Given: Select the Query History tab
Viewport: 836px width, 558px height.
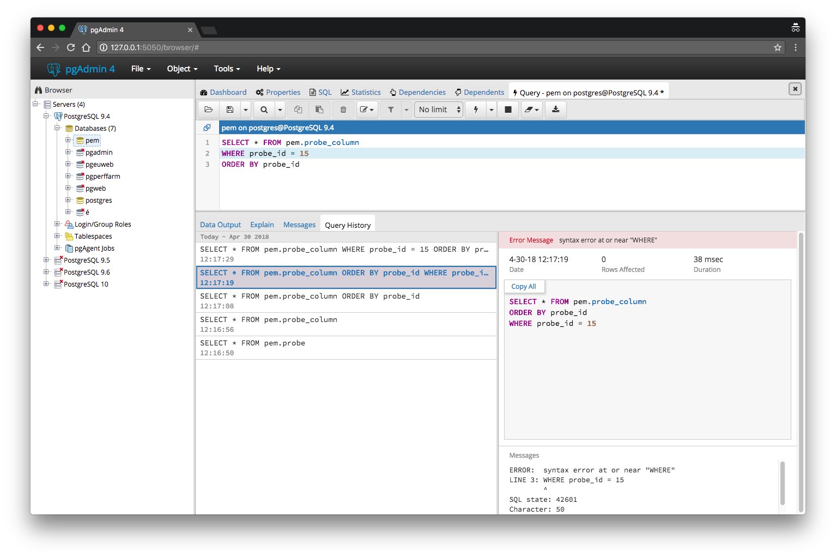Looking at the screenshot, I should coord(348,225).
